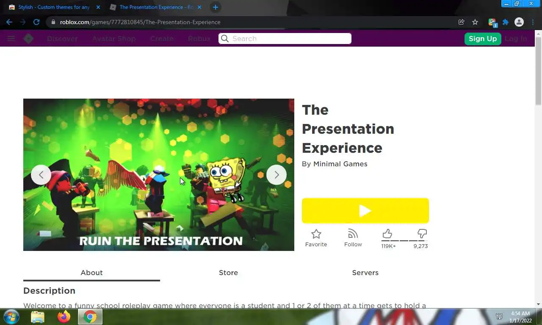Click the game screenshot thumbnail image
The height and width of the screenshot is (325, 542).
159,175
